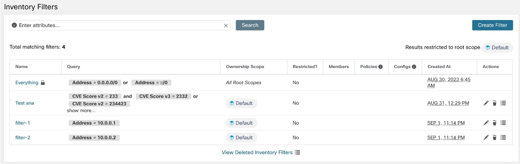Click the Search button
The image size is (520, 164).
(250, 25)
